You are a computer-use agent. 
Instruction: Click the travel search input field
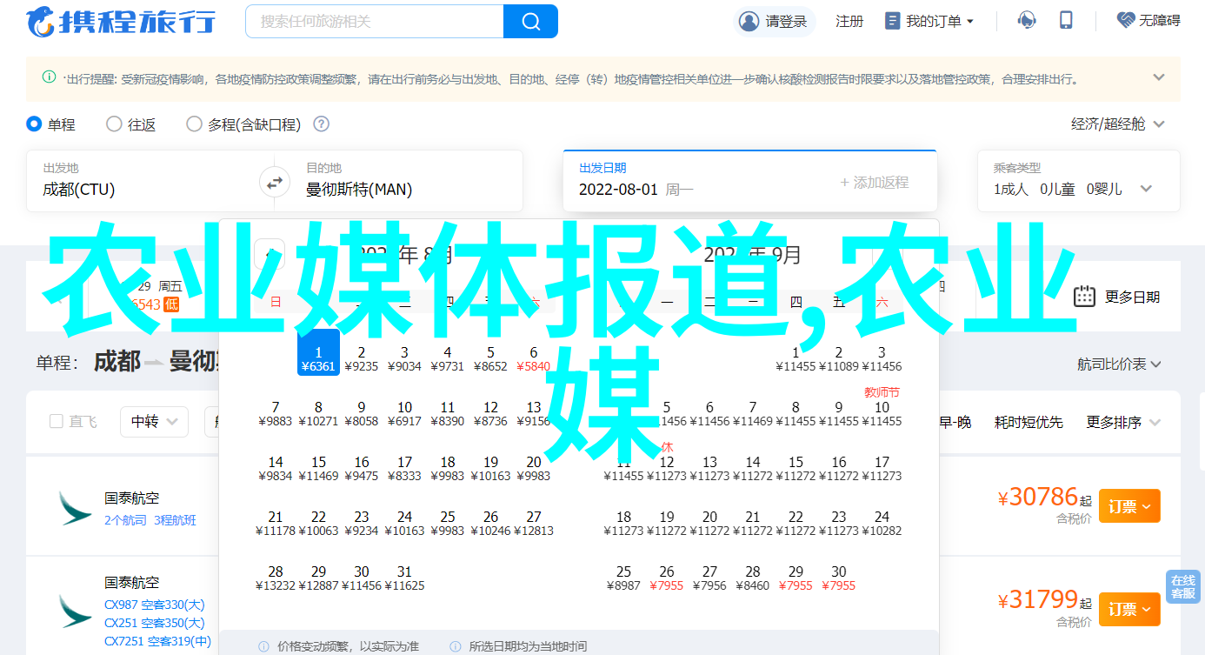pos(374,21)
